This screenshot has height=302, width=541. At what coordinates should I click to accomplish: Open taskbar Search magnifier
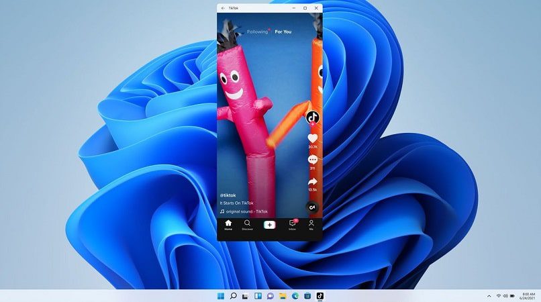233,296
